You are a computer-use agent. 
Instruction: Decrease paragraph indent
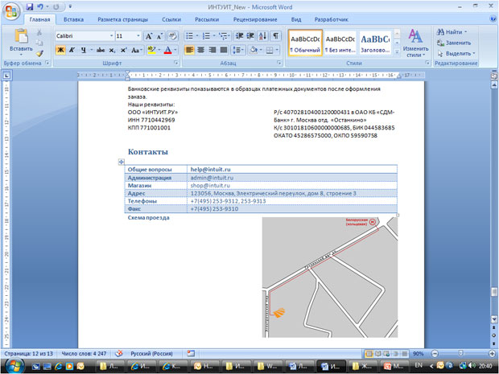[239, 36]
